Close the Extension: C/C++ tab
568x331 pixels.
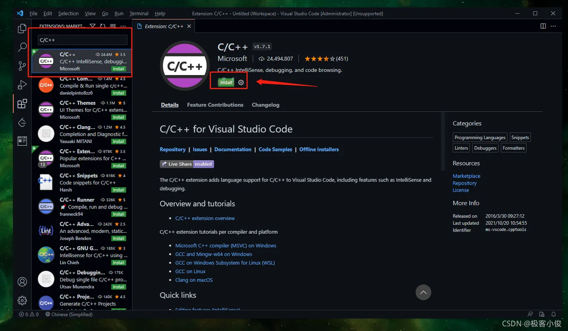click(x=189, y=26)
